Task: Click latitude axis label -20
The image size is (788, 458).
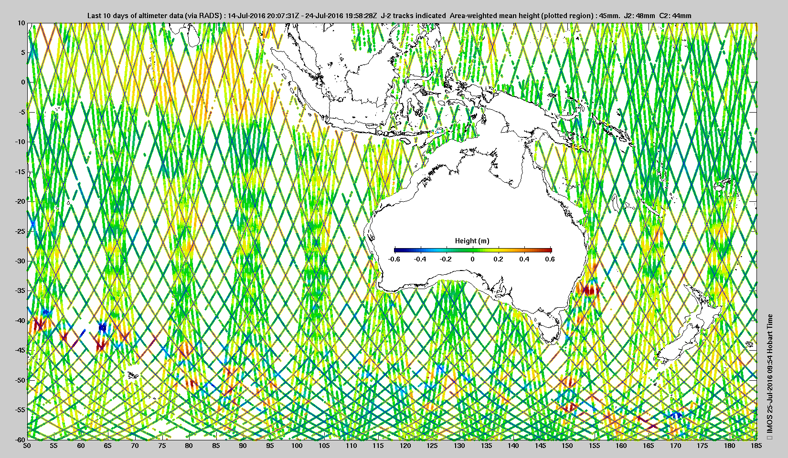Action: 20,201
